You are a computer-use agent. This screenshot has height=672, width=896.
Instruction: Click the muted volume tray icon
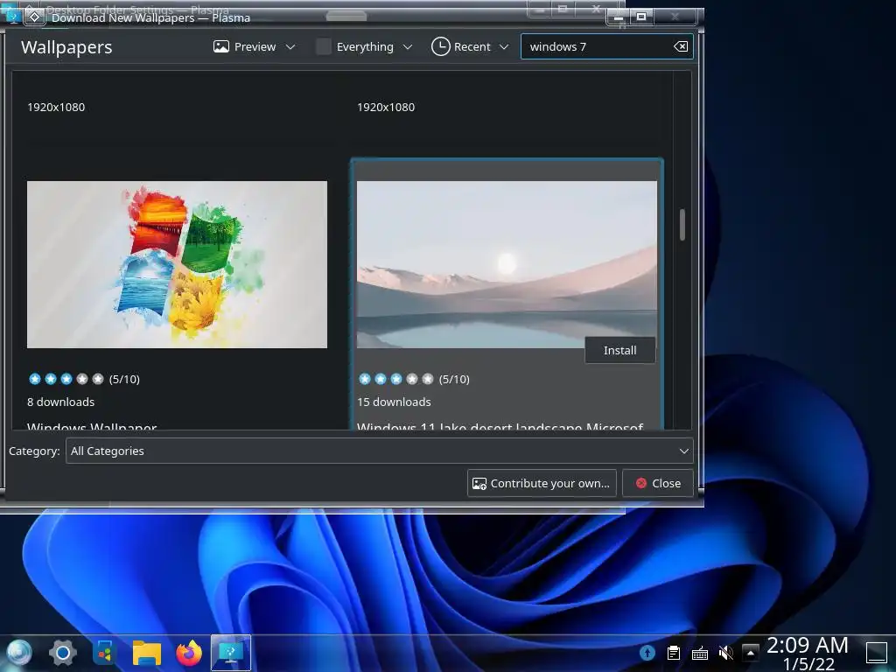tap(725, 653)
